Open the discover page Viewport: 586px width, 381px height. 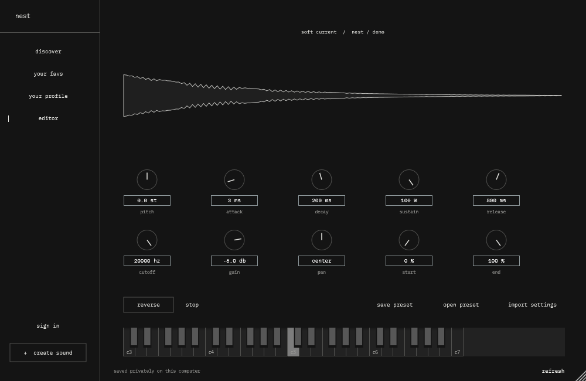tap(48, 52)
